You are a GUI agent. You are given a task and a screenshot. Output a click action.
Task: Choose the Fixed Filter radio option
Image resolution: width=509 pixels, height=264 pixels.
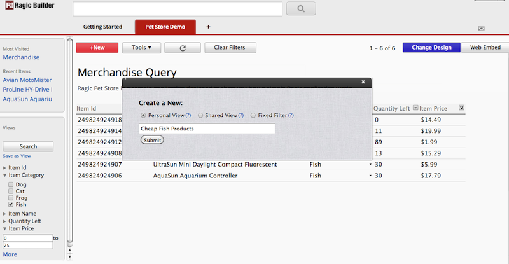point(253,116)
